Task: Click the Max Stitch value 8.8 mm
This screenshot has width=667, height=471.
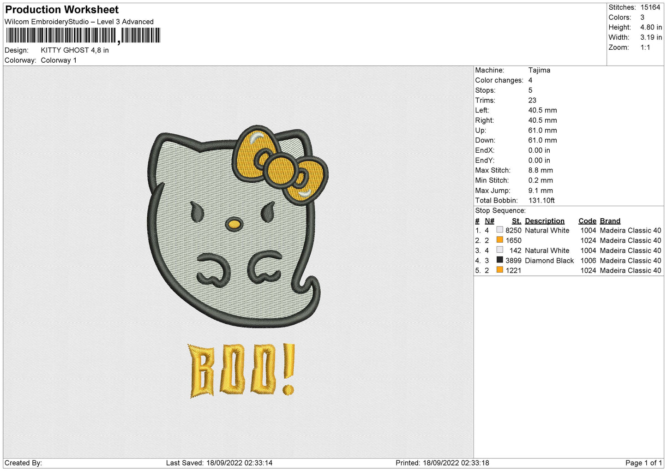Action: click(541, 171)
